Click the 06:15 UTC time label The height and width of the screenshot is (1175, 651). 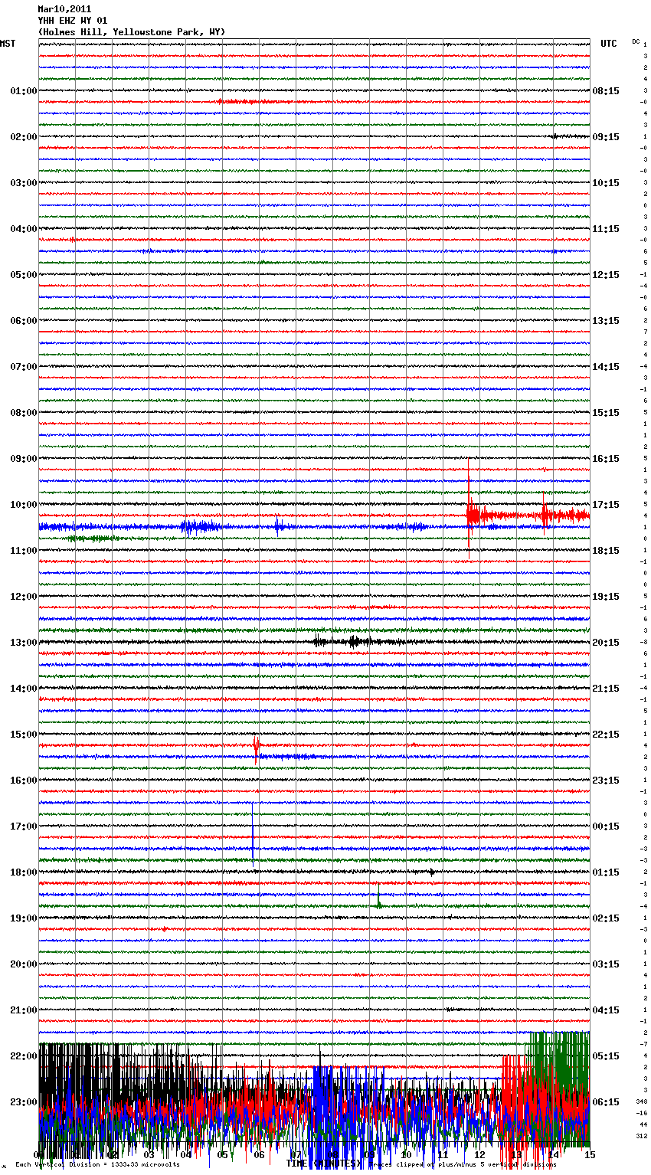606,1102
